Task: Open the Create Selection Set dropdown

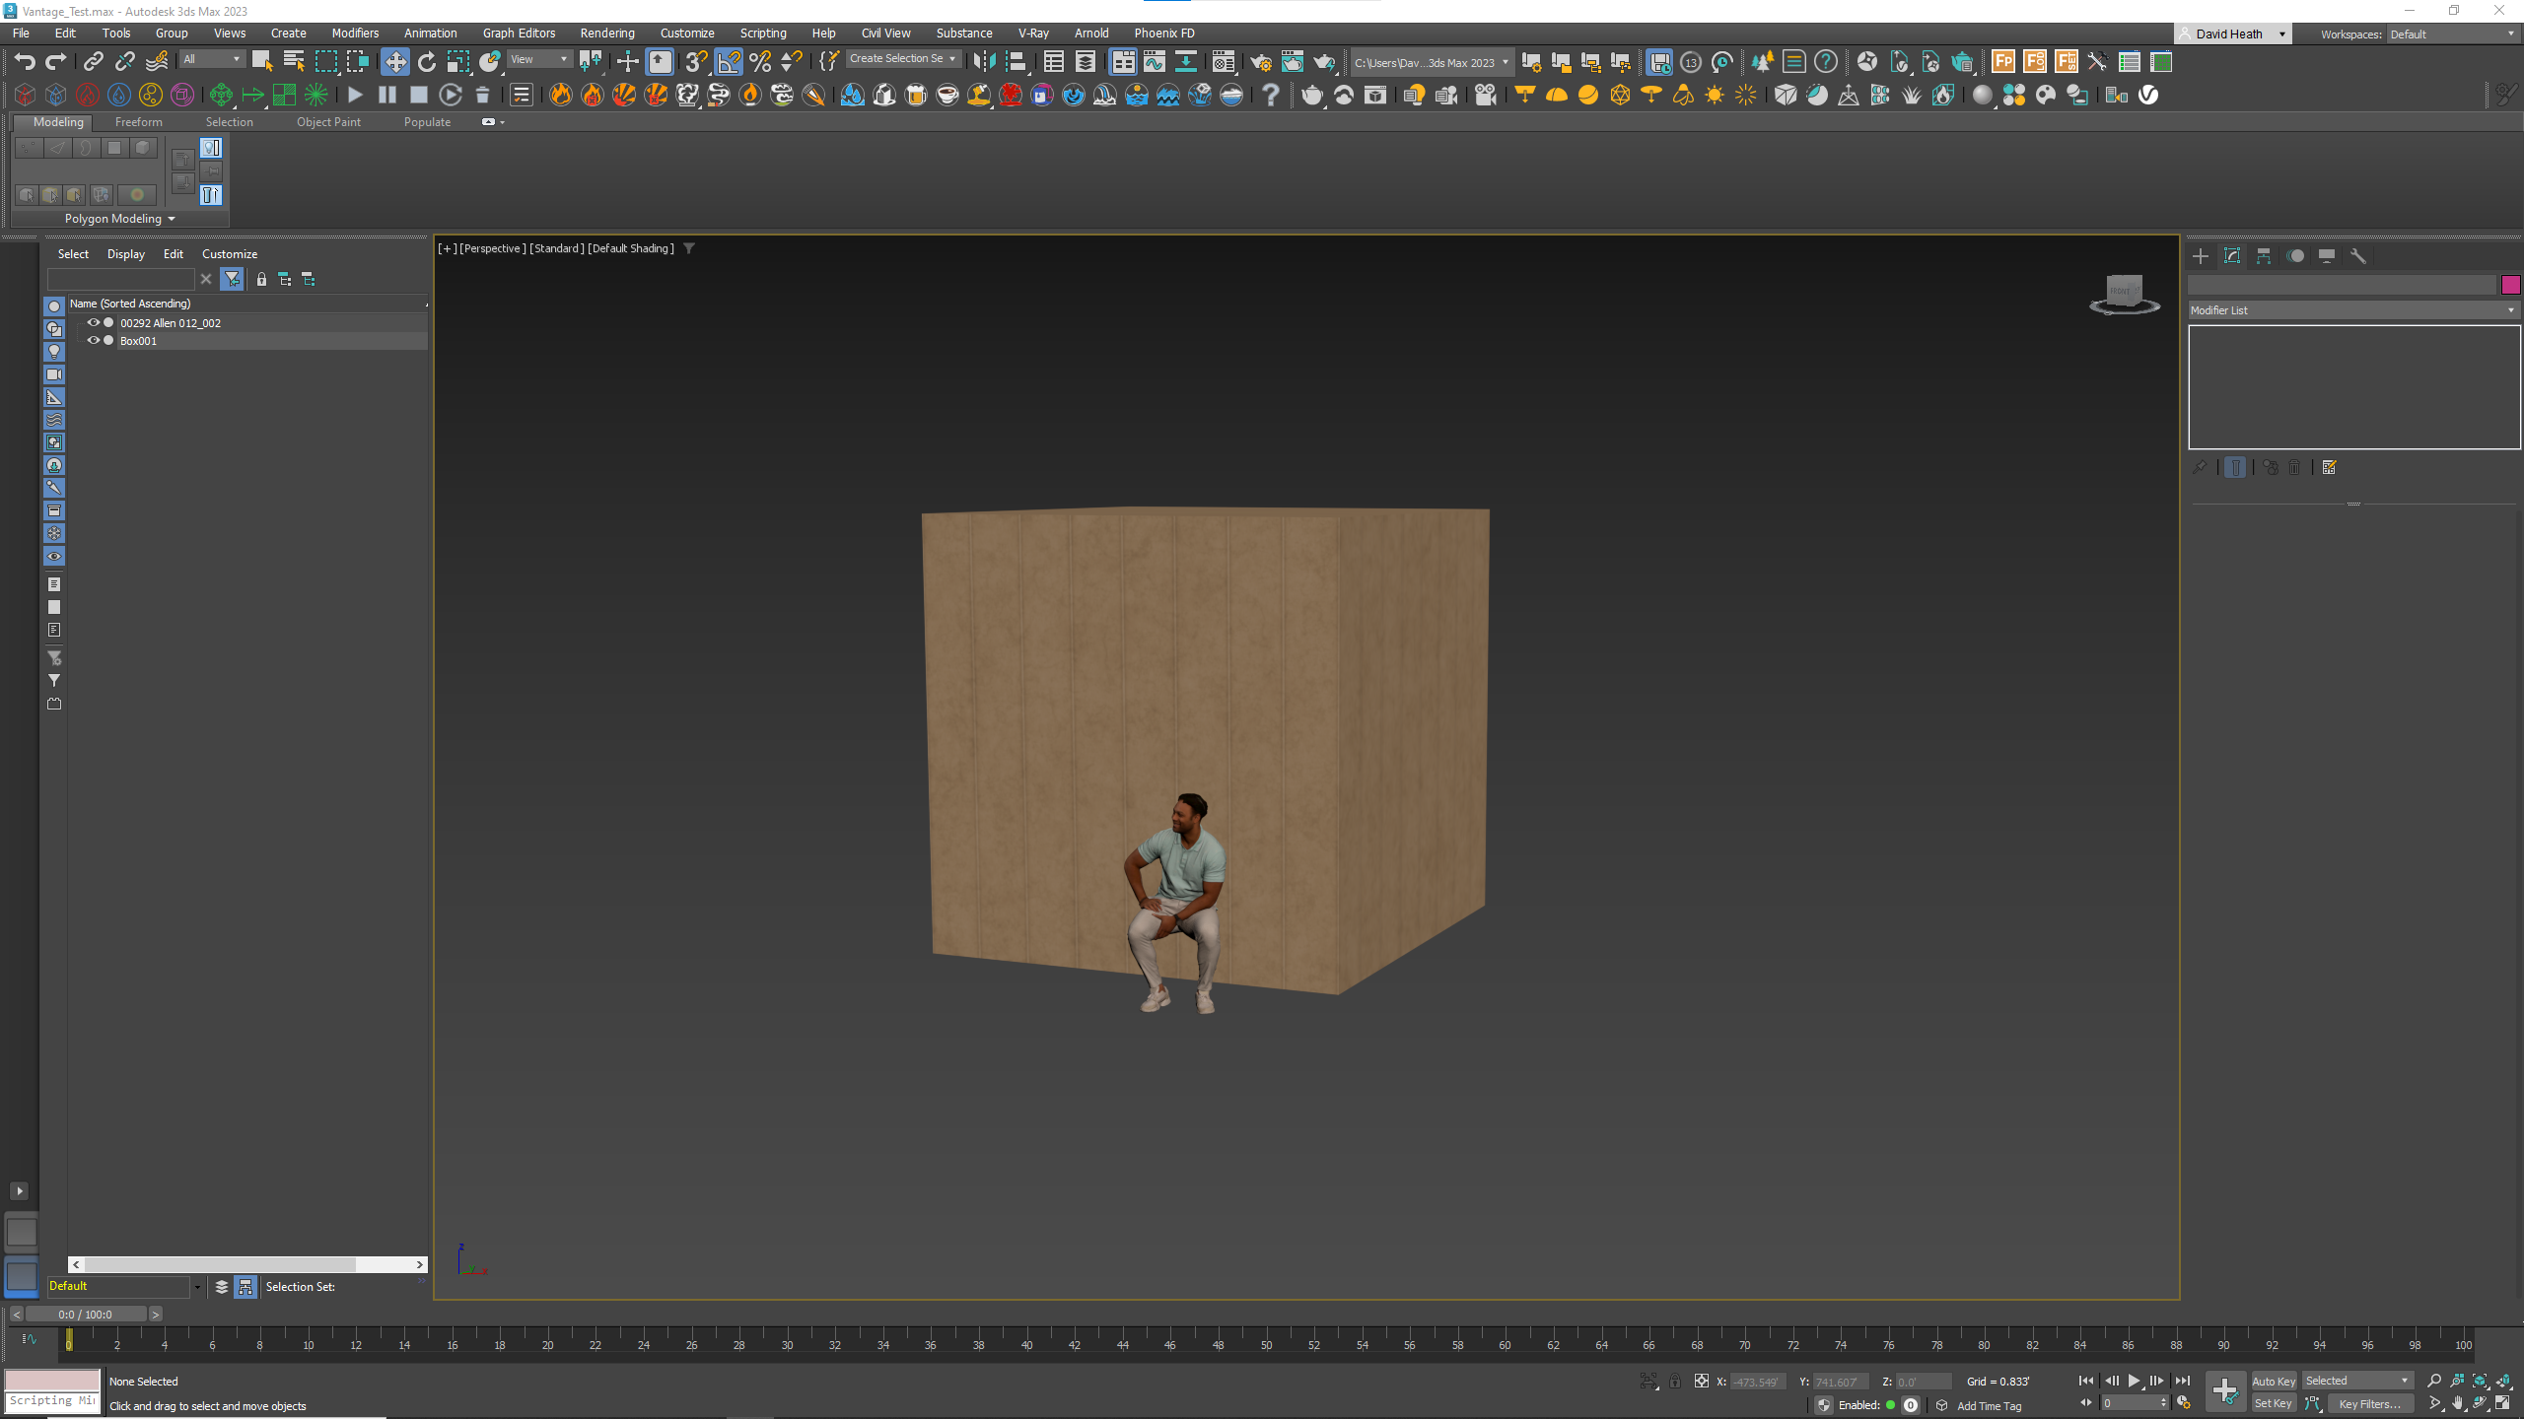Action: point(902,59)
